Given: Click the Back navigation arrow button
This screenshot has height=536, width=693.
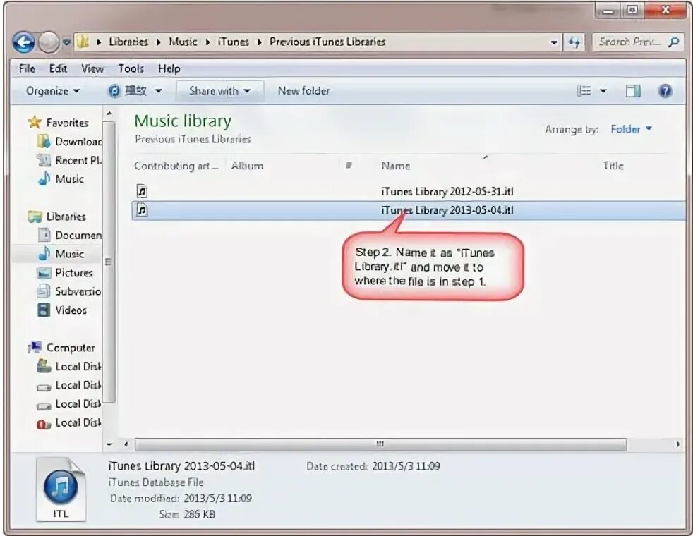Looking at the screenshot, I should pyautogui.click(x=23, y=42).
